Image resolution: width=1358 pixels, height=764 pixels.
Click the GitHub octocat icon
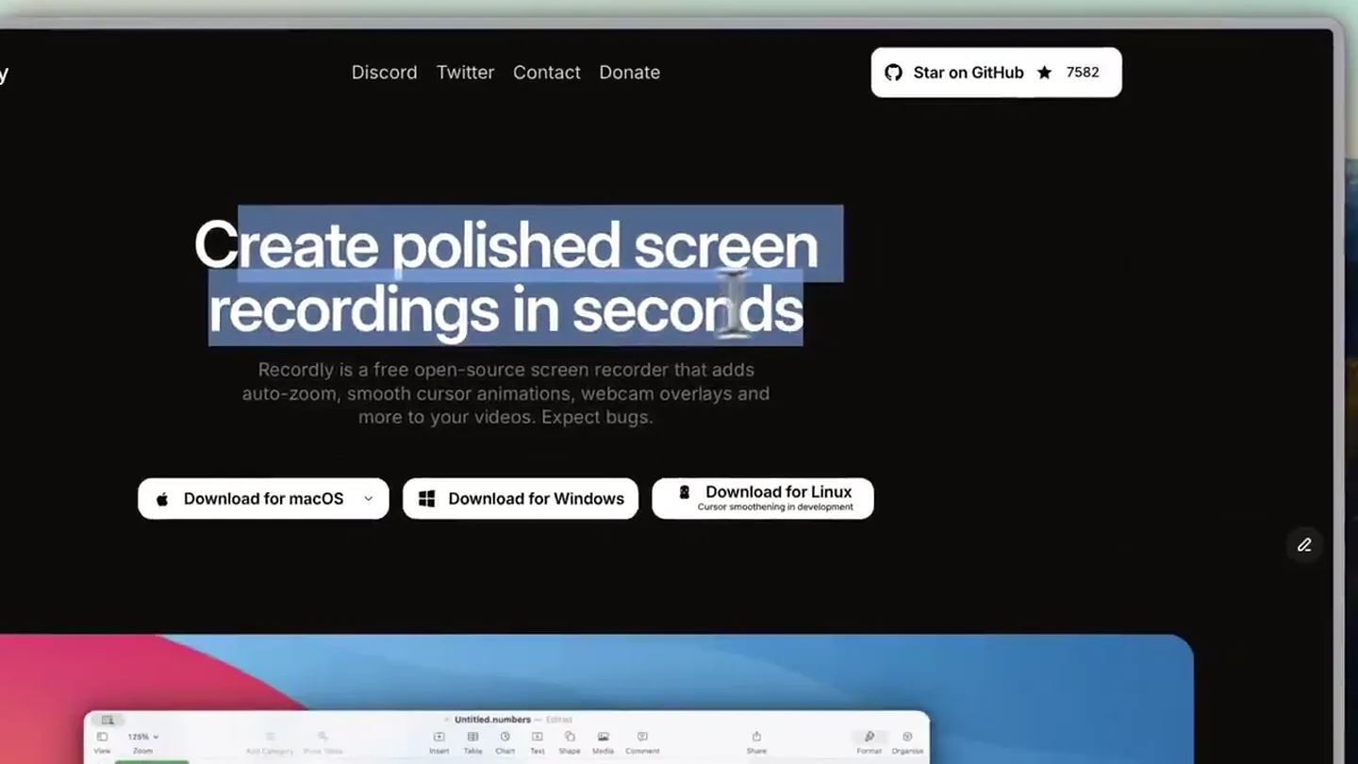coord(893,73)
